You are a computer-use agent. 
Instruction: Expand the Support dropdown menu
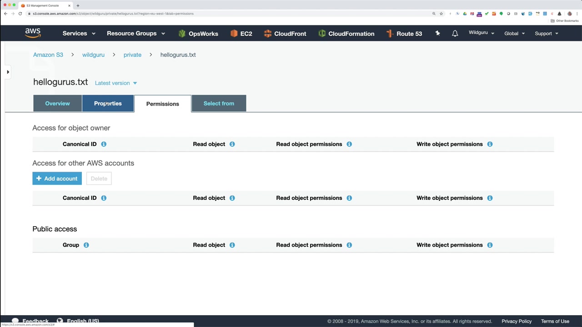tap(547, 34)
